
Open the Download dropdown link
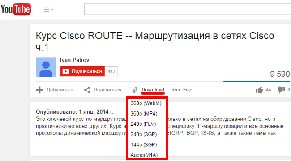[153, 90]
